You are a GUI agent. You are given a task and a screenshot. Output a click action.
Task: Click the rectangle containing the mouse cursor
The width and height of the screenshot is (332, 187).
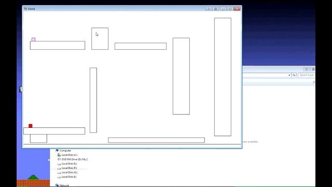tap(100, 38)
